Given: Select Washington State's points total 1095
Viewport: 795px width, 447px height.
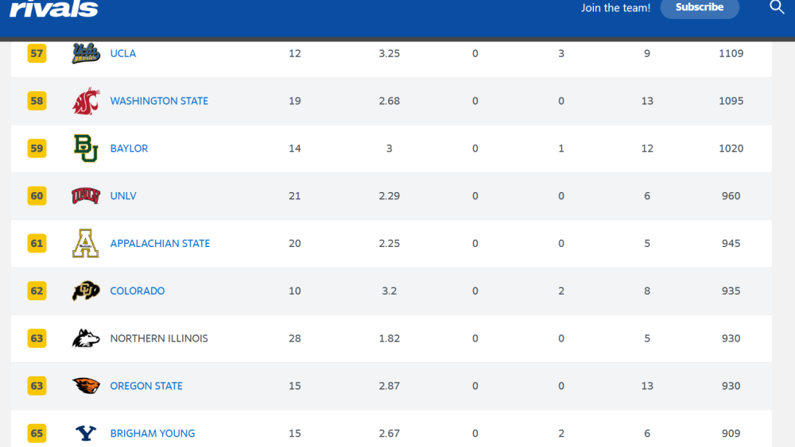Looking at the screenshot, I should pyautogui.click(x=731, y=102).
